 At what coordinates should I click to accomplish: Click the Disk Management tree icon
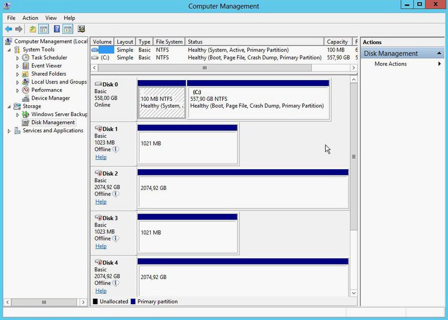(x=26, y=122)
